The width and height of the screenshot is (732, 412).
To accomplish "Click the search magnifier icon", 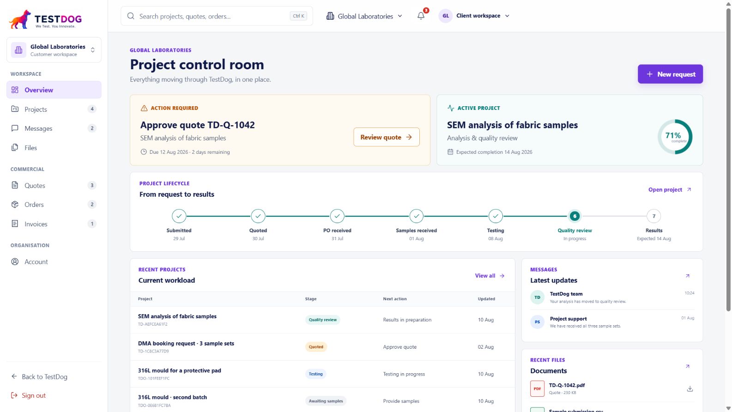I will [x=131, y=16].
